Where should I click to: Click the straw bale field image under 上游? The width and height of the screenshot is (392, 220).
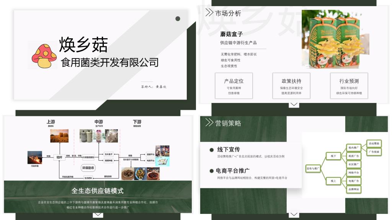(x=59, y=136)
